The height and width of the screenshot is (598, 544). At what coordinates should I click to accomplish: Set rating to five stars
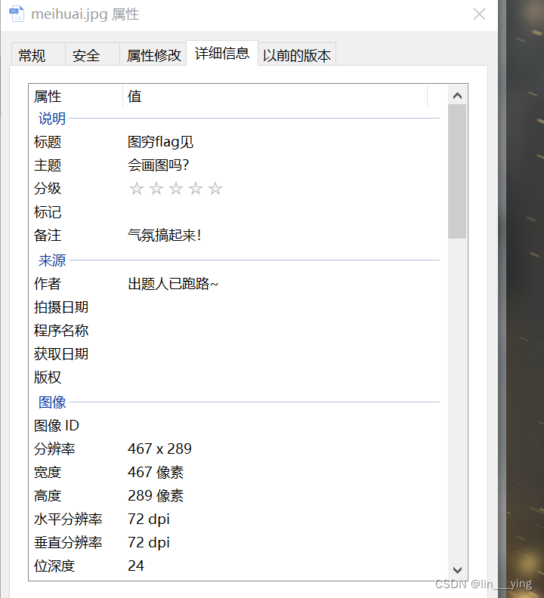[215, 189]
